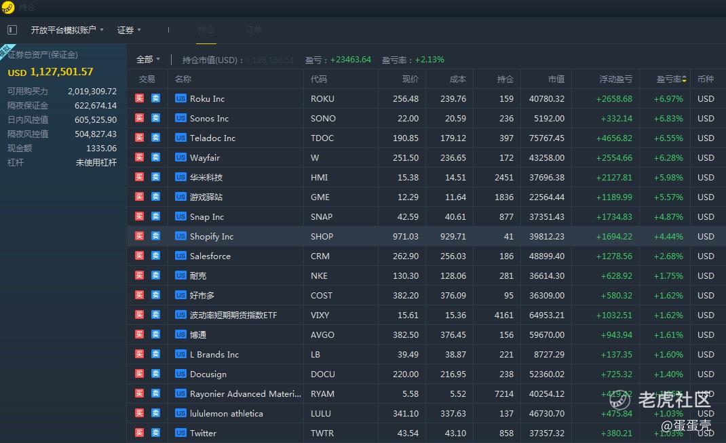Click the buy icon for Shopify Inc
The height and width of the screenshot is (443, 726).
click(139, 236)
